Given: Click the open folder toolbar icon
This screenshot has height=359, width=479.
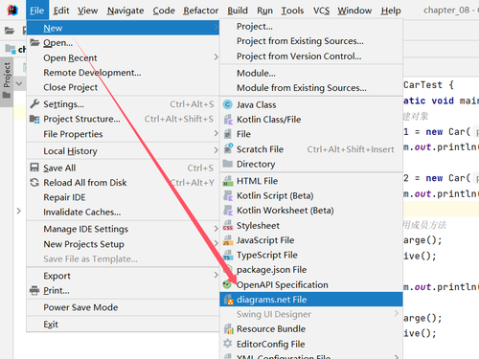Looking at the screenshot, I should pyautogui.click(x=10, y=31).
